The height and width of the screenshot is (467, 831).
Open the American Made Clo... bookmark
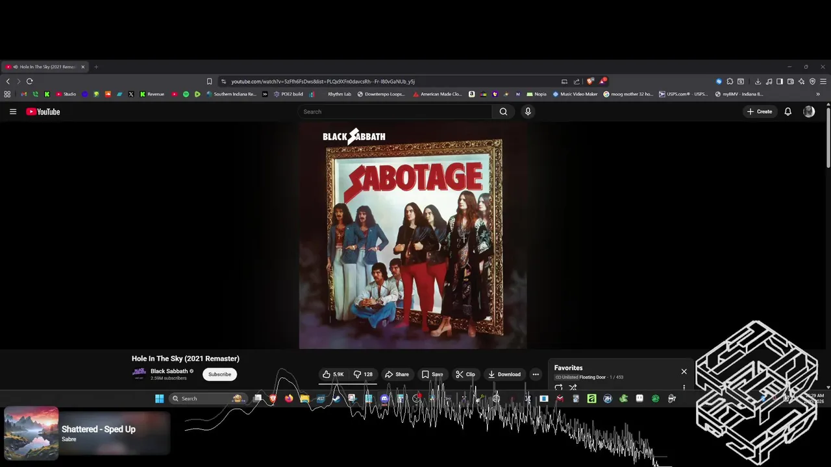pos(437,94)
